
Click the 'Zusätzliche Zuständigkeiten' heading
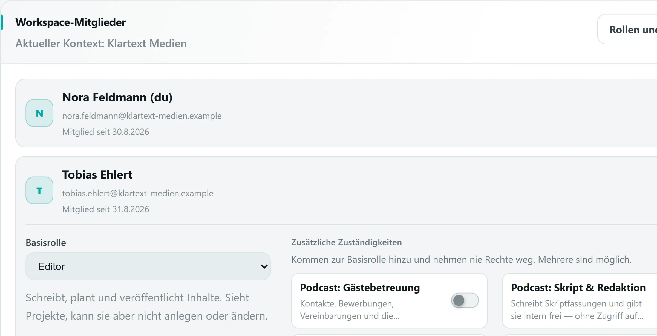click(x=347, y=242)
